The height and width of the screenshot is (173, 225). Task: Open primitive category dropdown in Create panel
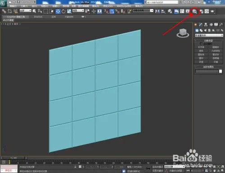[x=209, y=35]
